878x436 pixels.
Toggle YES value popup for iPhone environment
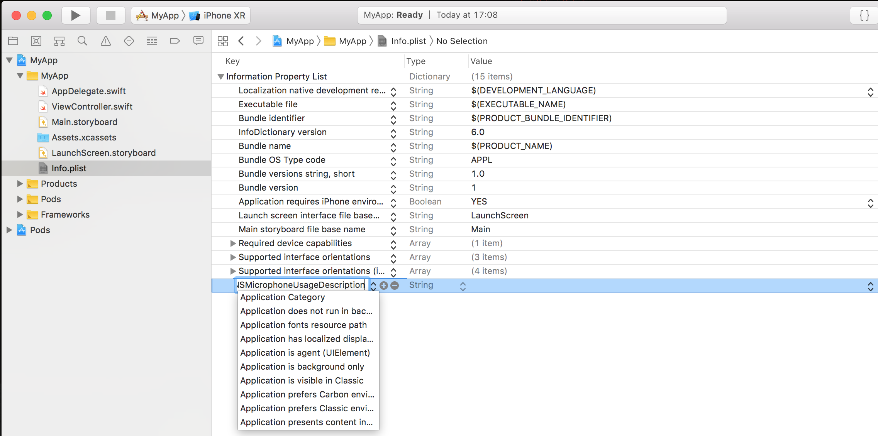pos(871,203)
